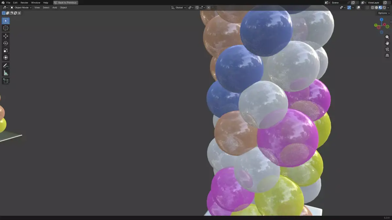Switch to rendered viewport shading
Viewport: 392px width, 220px height.
[x=384, y=7]
